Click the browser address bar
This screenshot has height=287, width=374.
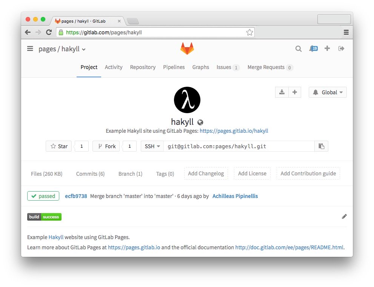coord(155,32)
